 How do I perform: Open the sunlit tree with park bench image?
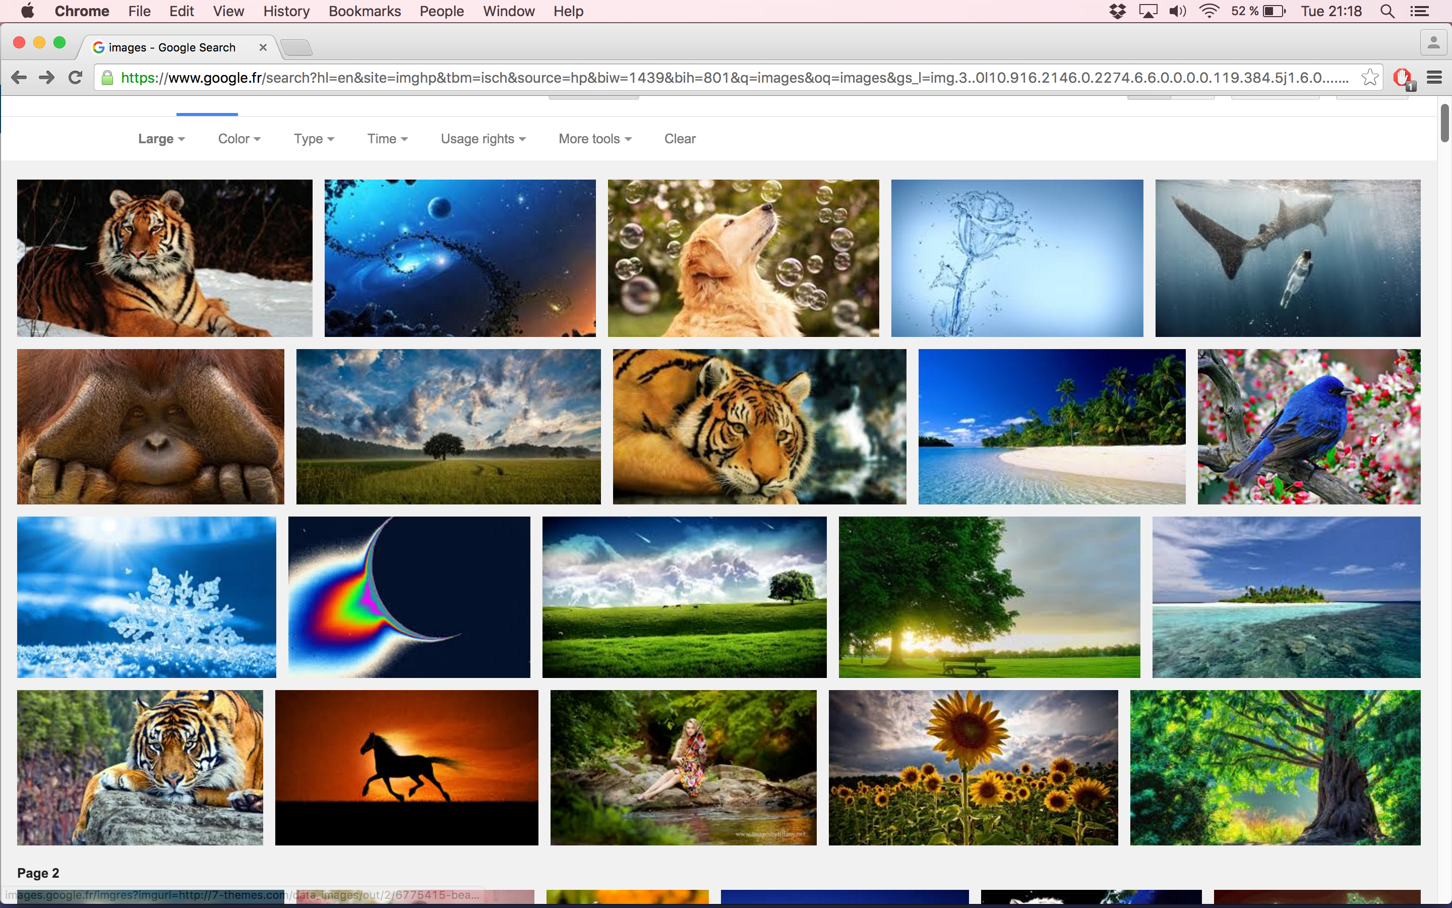(x=989, y=597)
